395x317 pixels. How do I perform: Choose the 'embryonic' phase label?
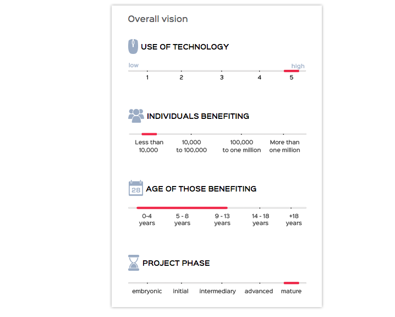(x=147, y=291)
